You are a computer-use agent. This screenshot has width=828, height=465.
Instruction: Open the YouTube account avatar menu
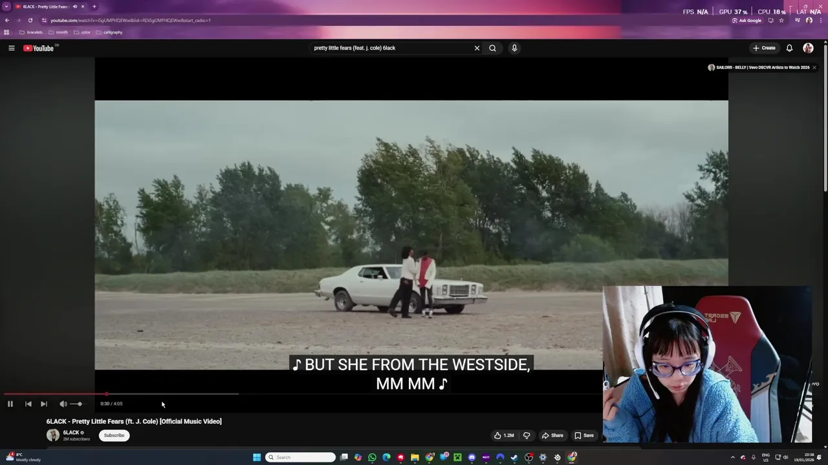pos(808,48)
